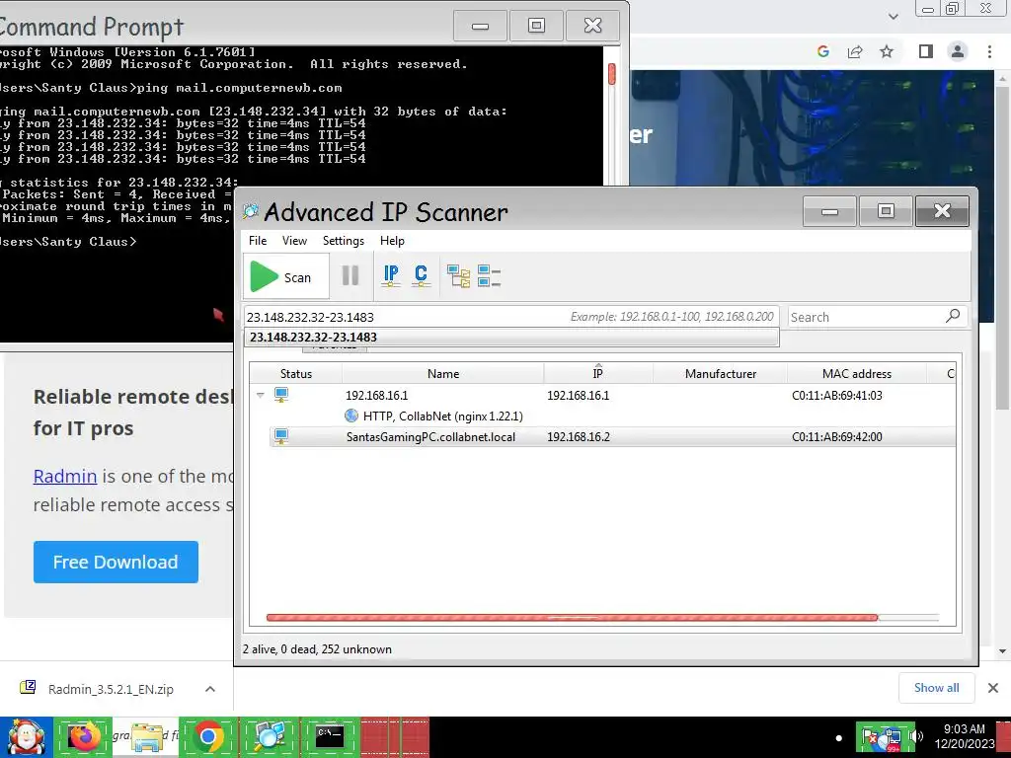Click the IP range input field
Viewport: 1011px width, 758px height.
pos(511,317)
